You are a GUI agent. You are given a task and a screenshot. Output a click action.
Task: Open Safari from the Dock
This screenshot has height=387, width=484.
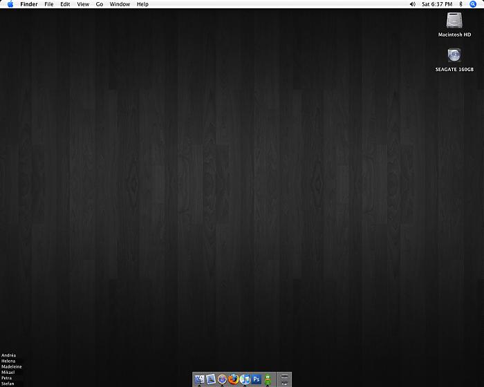click(x=223, y=379)
